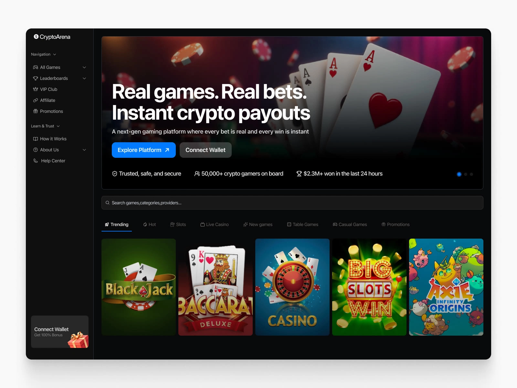Open Help Center phone icon
This screenshot has width=517, height=388.
pos(36,161)
